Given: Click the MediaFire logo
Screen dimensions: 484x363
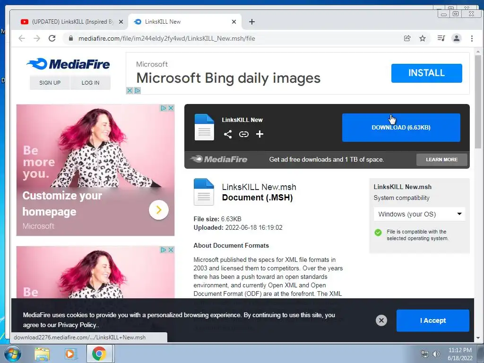Looking at the screenshot, I should tap(68, 64).
